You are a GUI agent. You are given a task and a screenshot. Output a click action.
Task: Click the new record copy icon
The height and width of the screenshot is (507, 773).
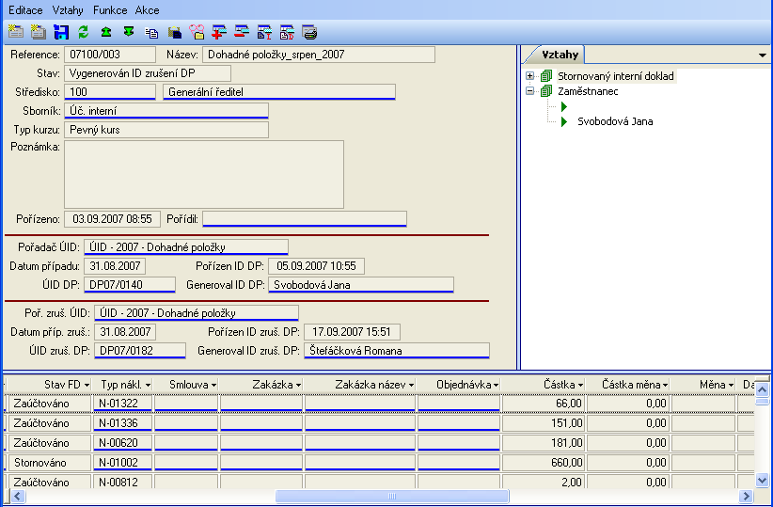pos(38,32)
